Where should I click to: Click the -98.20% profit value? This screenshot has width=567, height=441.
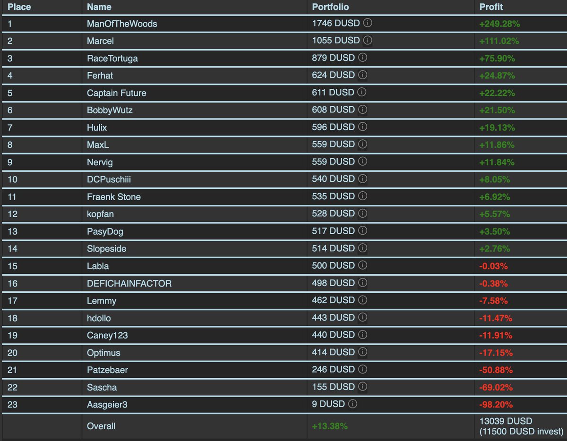(x=496, y=405)
